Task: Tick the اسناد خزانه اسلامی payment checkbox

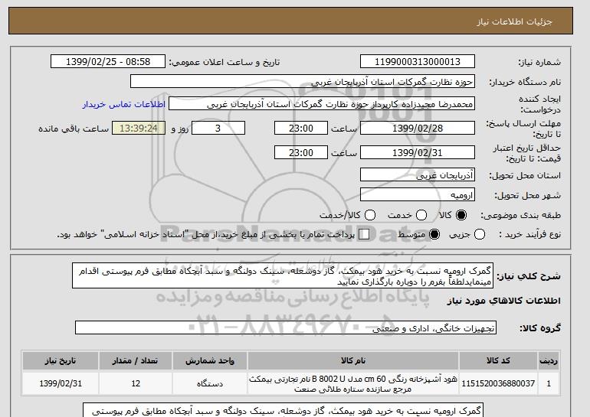Action: point(364,234)
